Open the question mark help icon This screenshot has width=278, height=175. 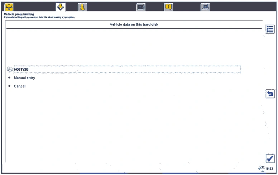tap(168, 7)
